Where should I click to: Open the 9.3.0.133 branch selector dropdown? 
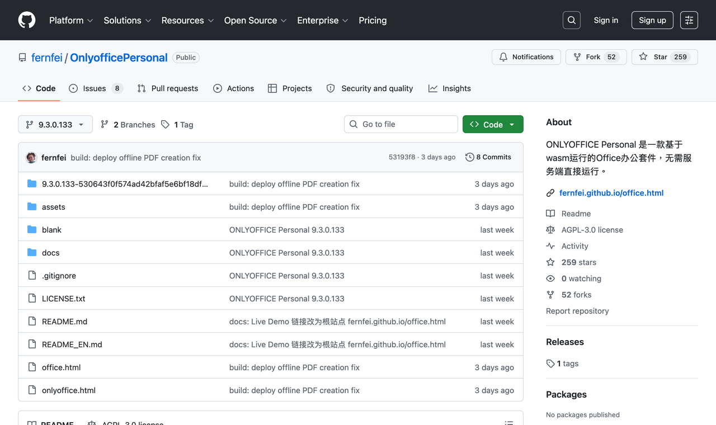click(55, 124)
